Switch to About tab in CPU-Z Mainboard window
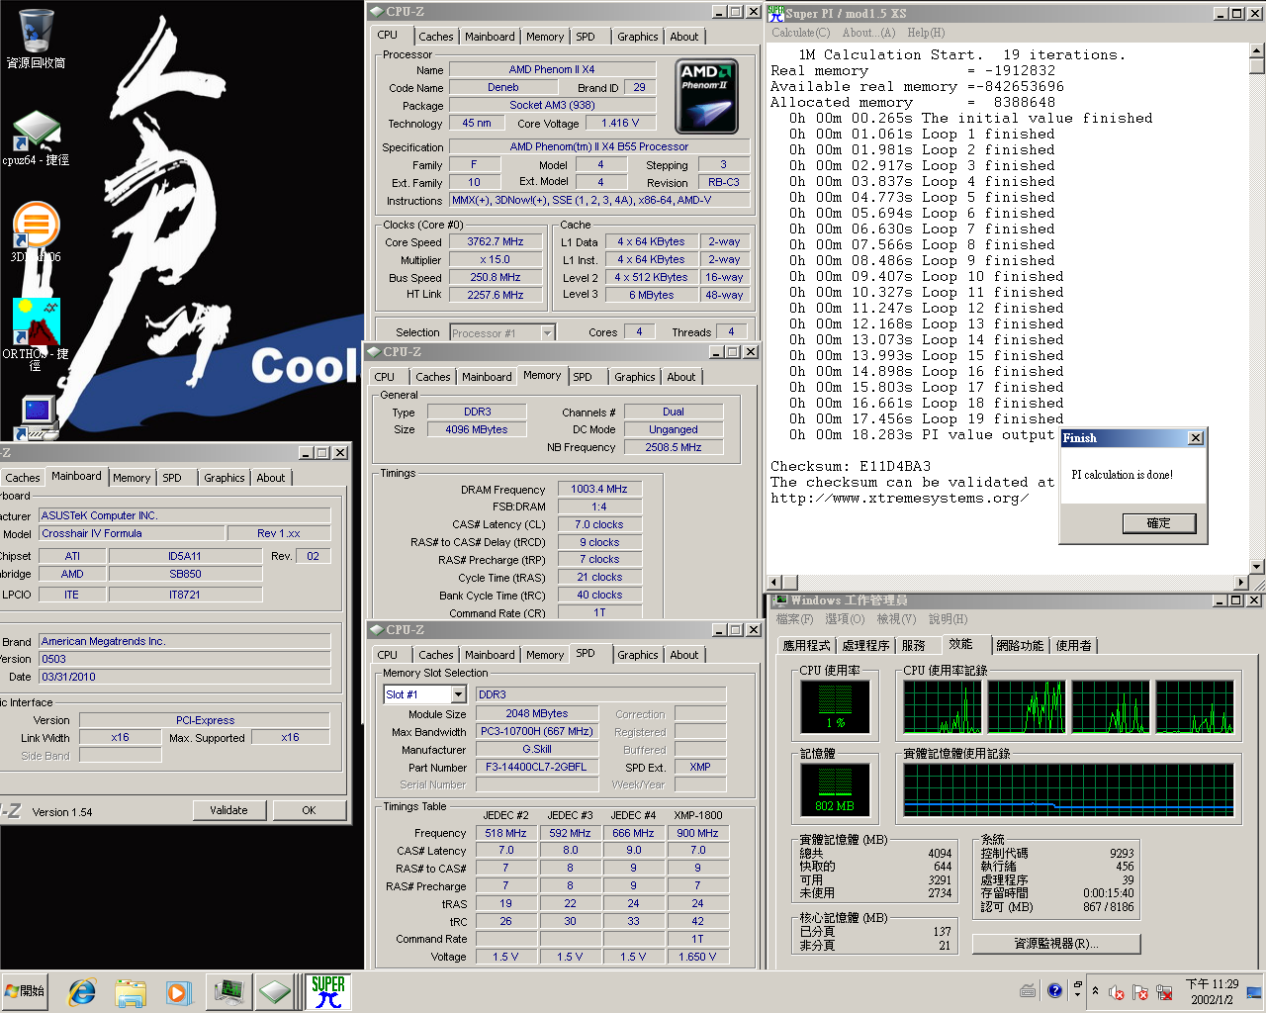Screen dimensions: 1266x1013 pos(270,478)
